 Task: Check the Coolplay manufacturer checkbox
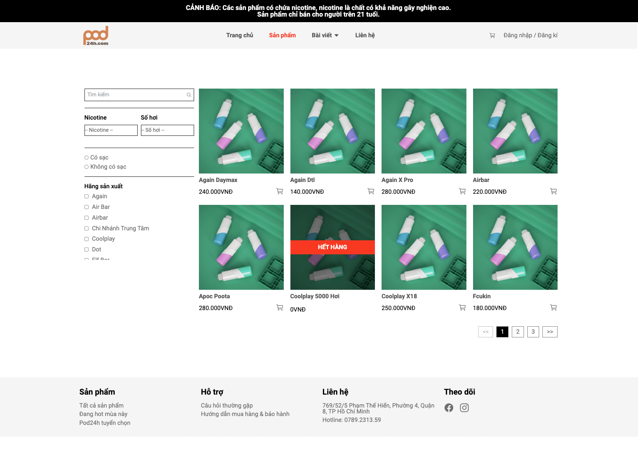point(86,239)
